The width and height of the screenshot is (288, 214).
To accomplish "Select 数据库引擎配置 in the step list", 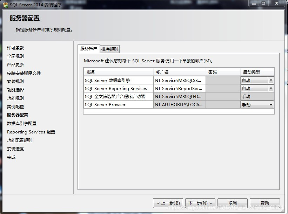I will [22, 124].
